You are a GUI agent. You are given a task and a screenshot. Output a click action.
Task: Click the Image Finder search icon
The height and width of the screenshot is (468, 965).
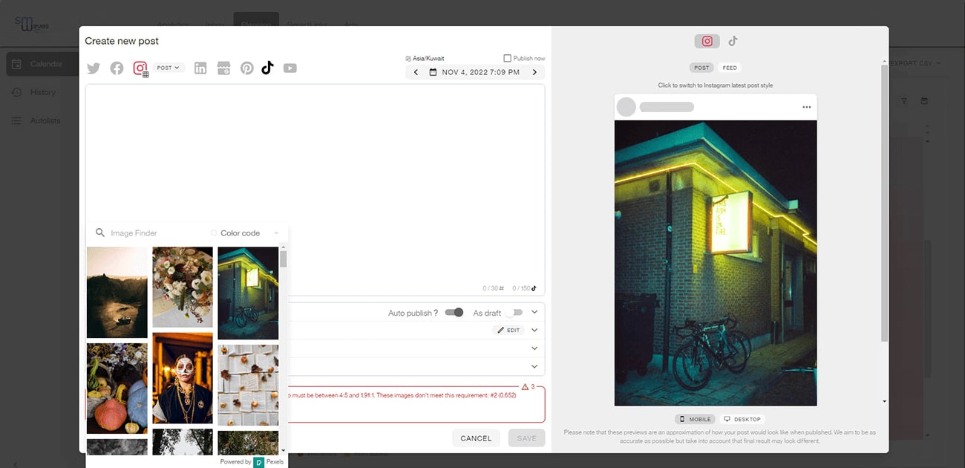(100, 233)
